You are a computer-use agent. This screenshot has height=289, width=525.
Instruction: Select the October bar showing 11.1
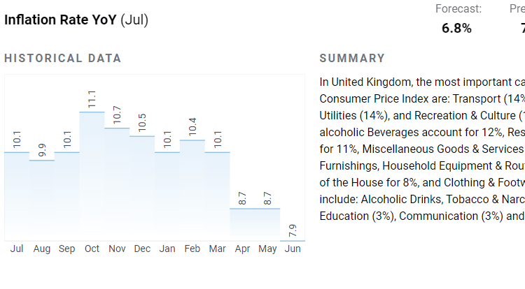[x=92, y=175]
